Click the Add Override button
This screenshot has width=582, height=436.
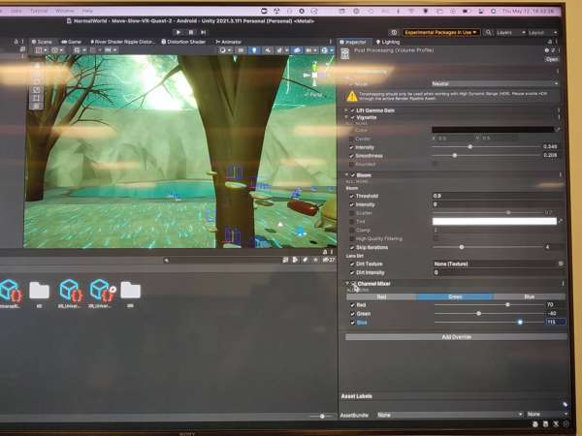pyautogui.click(x=455, y=337)
